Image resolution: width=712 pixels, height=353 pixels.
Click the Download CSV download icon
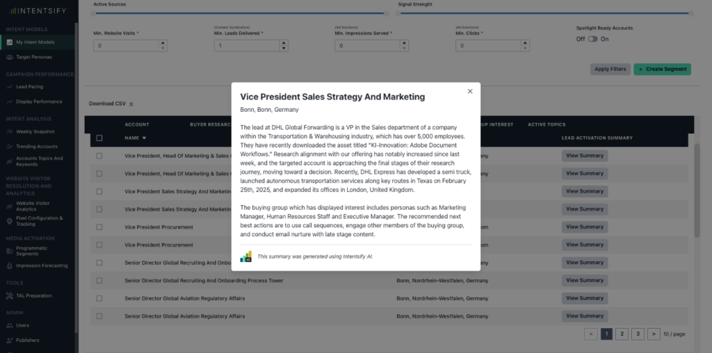[x=131, y=104]
